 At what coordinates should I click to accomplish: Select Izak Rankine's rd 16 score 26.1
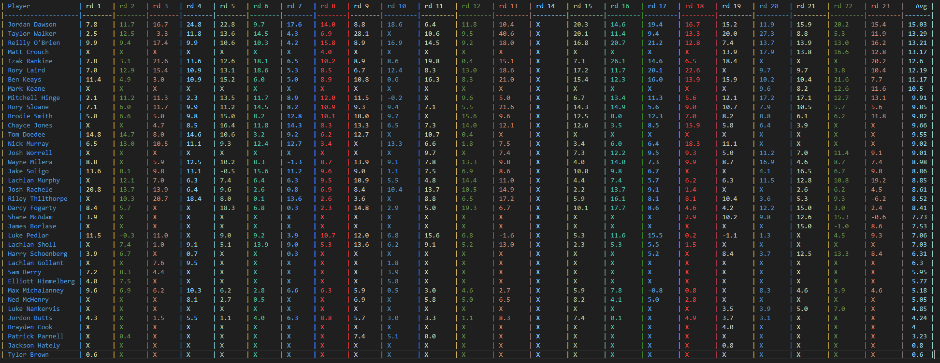tap(618, 61)
